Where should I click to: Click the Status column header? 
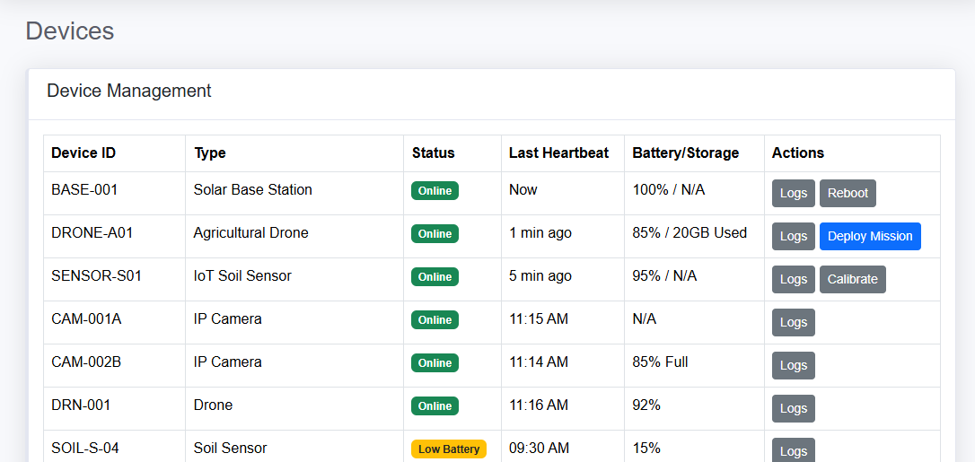tap(434, 153)
